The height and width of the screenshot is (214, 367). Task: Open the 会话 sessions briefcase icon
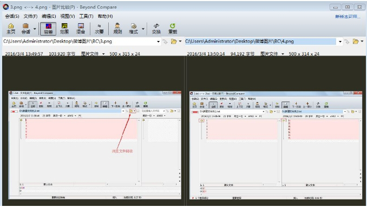(x=25, y=29)
